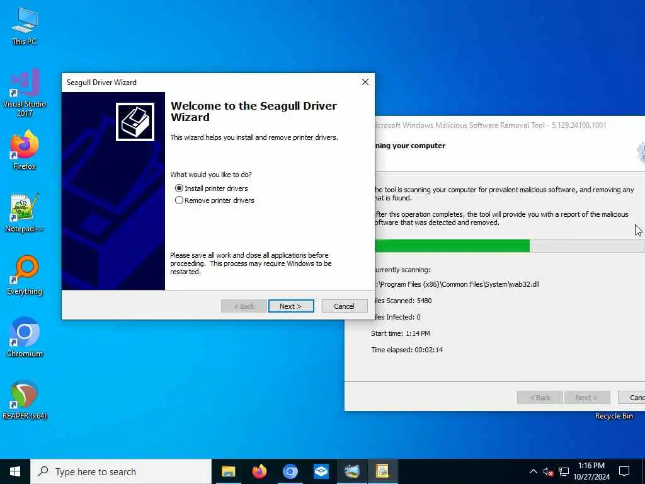Click the printer icon in the Seagull wizard
This screenshot has height=484, width=645.
(135, 122)
